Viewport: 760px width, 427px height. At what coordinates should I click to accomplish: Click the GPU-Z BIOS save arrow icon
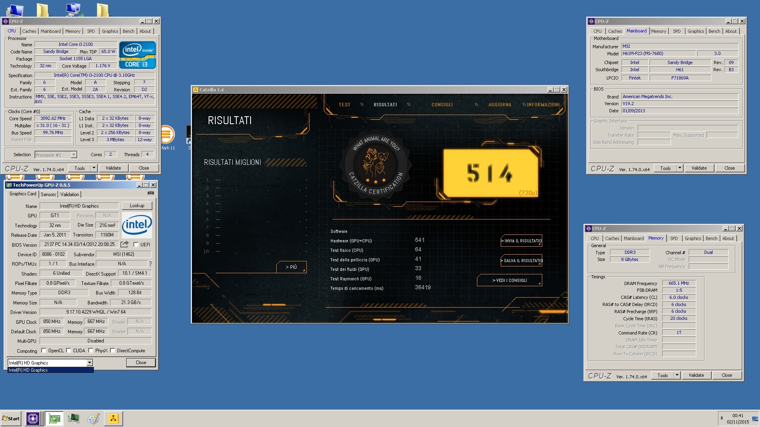click(x=125, y=244)
